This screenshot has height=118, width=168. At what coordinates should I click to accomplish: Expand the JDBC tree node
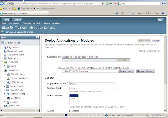5,66
